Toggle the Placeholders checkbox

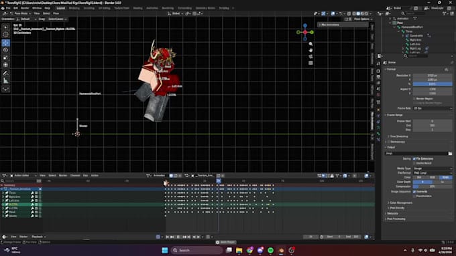coord(414,196)
